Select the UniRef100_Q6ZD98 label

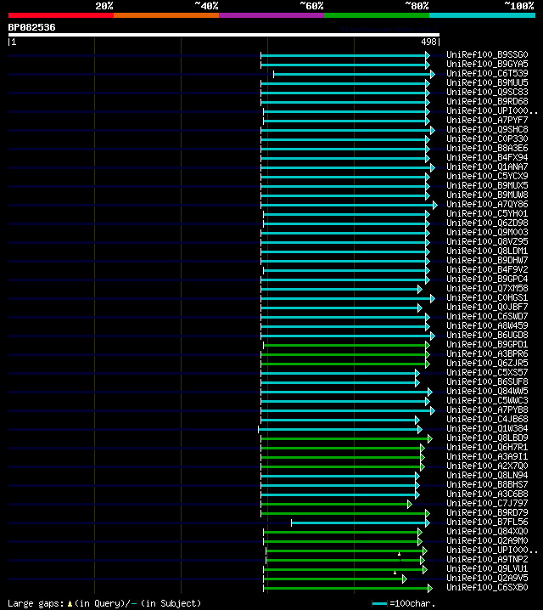pyautogui.click(x=487, y=223)
